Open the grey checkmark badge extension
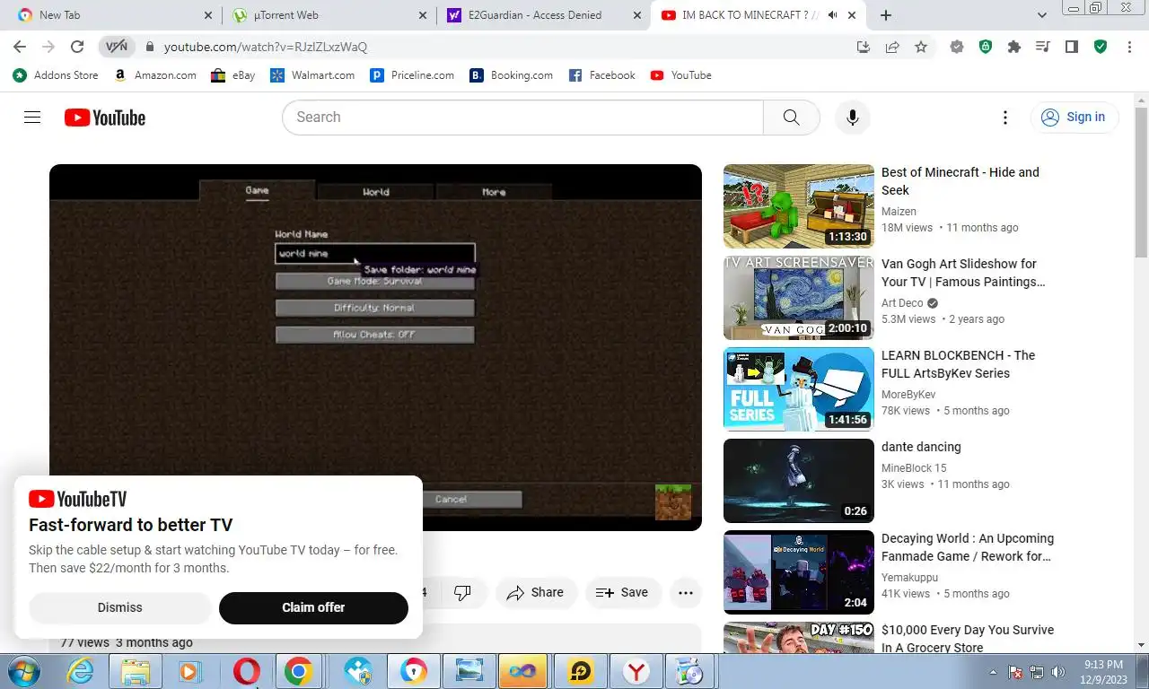Image resolution: width=1149 pixels, height=689 pixels. (957, 47)
